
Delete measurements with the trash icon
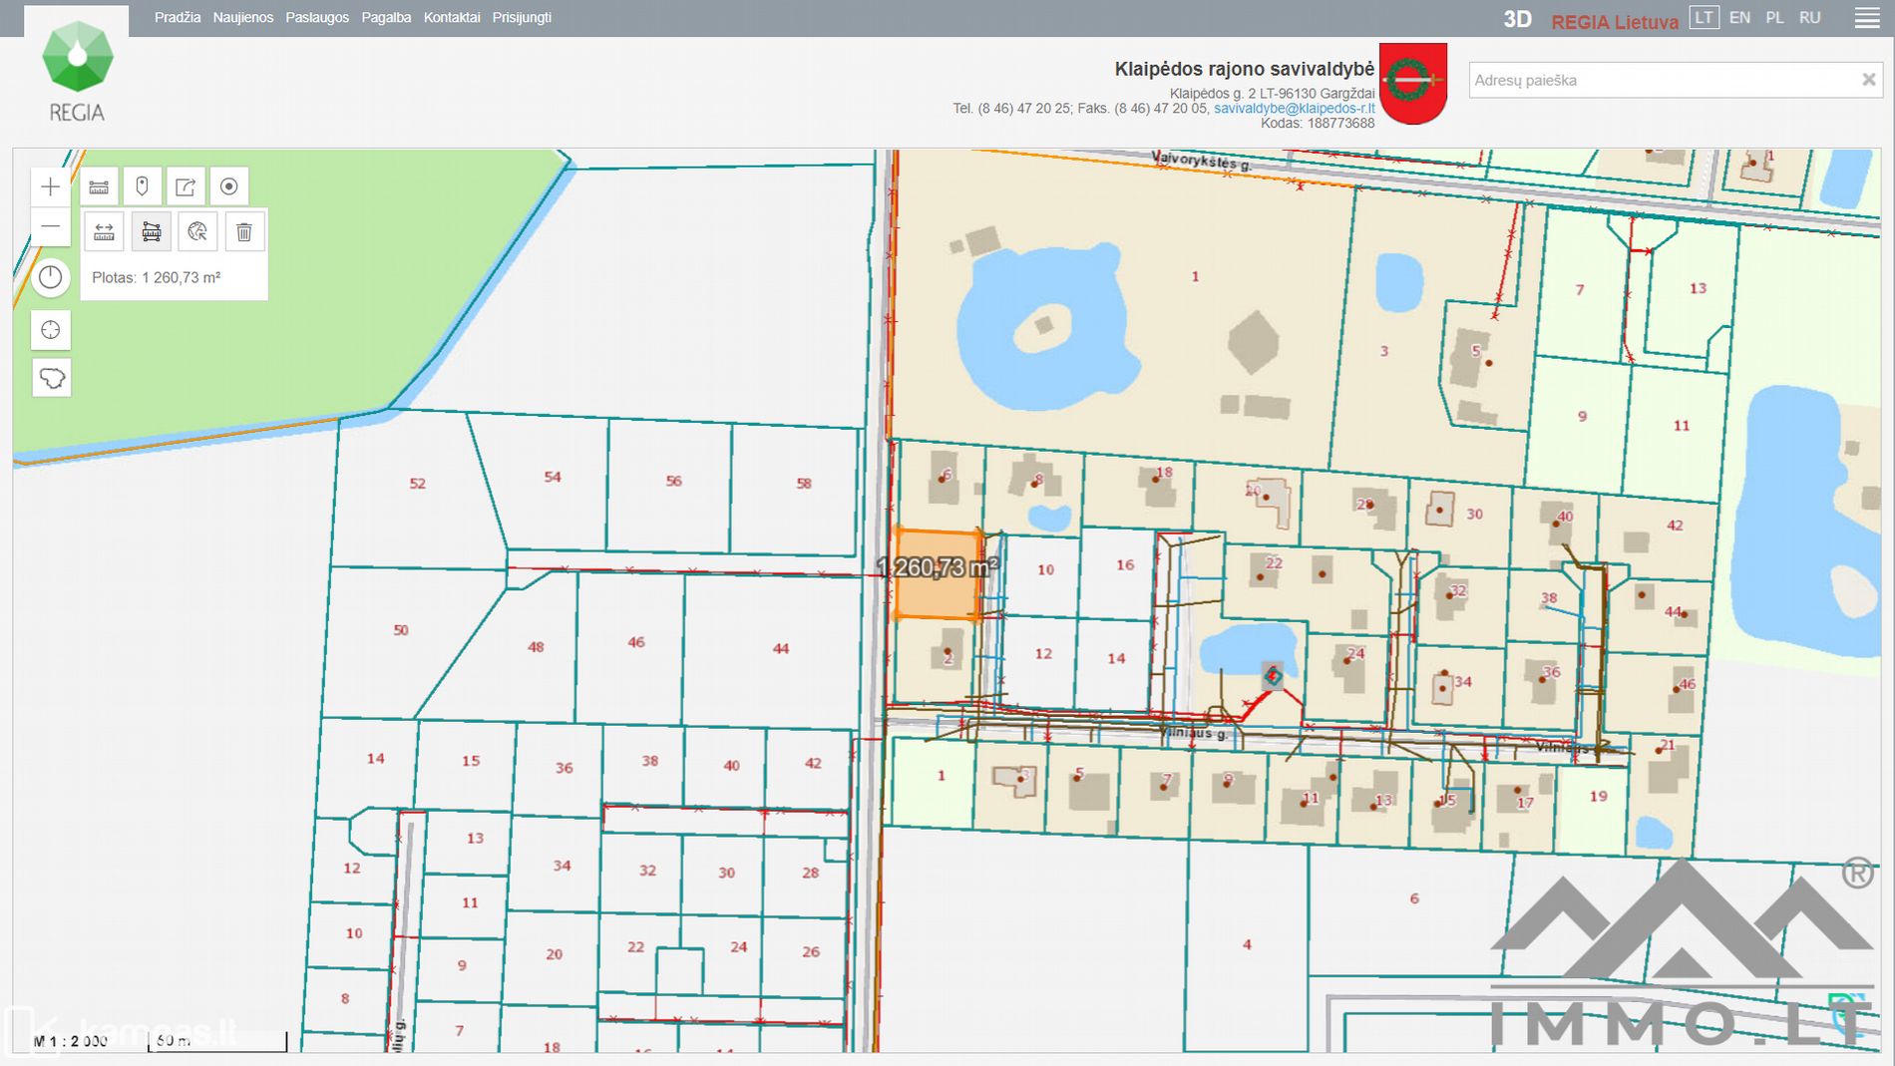click(x=244, y=232)
